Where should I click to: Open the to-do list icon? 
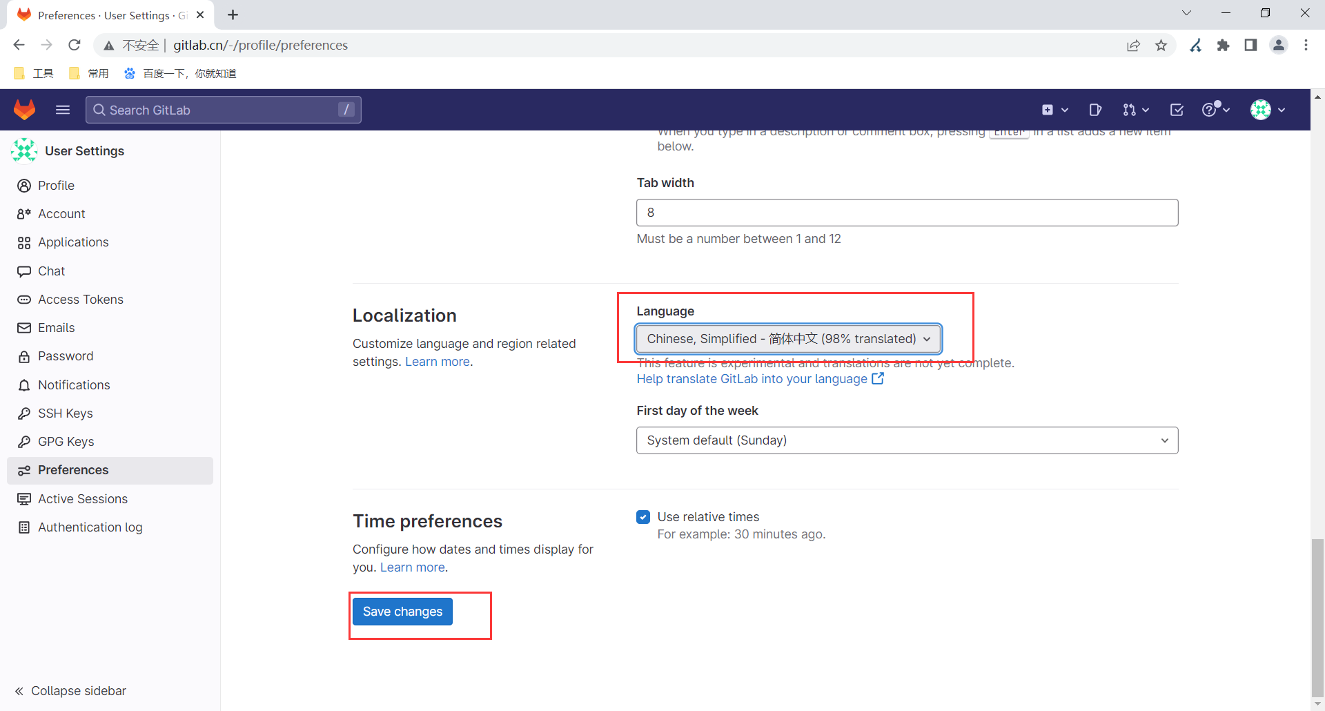1177,110
